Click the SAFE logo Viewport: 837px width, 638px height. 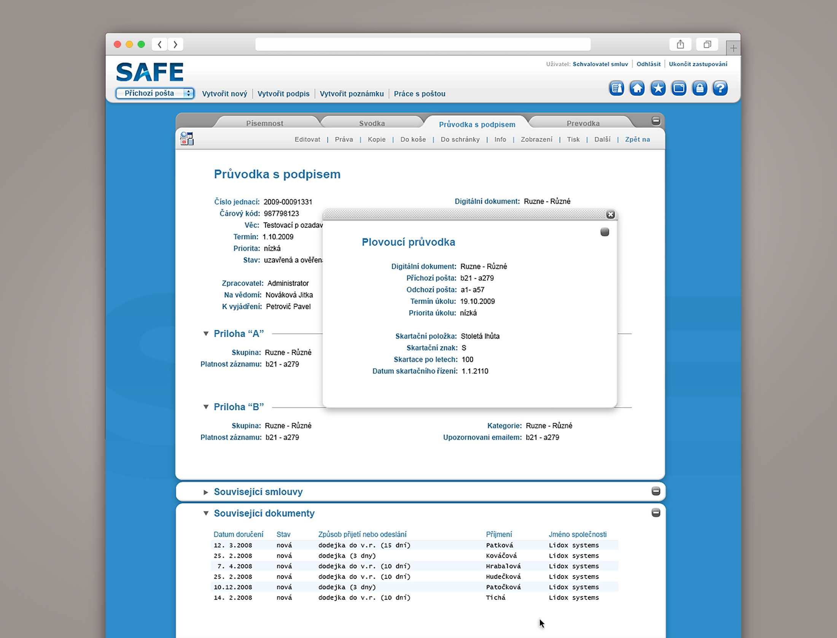coord(150,72)
